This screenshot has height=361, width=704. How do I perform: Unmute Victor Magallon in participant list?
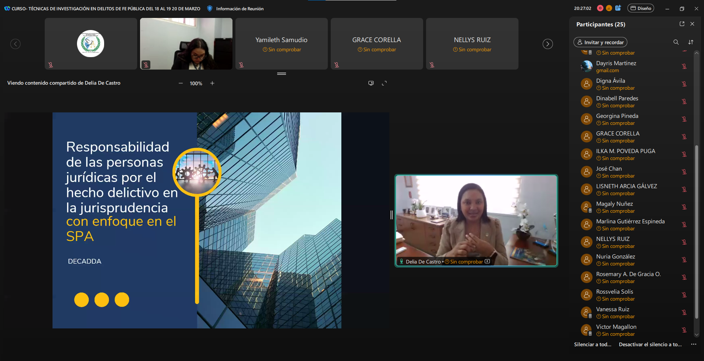pyautogui.click(x=684, y=330)
